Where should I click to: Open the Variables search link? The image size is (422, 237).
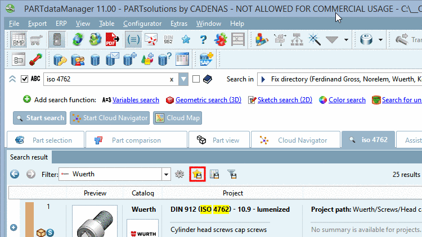click(x=136, y=100)
